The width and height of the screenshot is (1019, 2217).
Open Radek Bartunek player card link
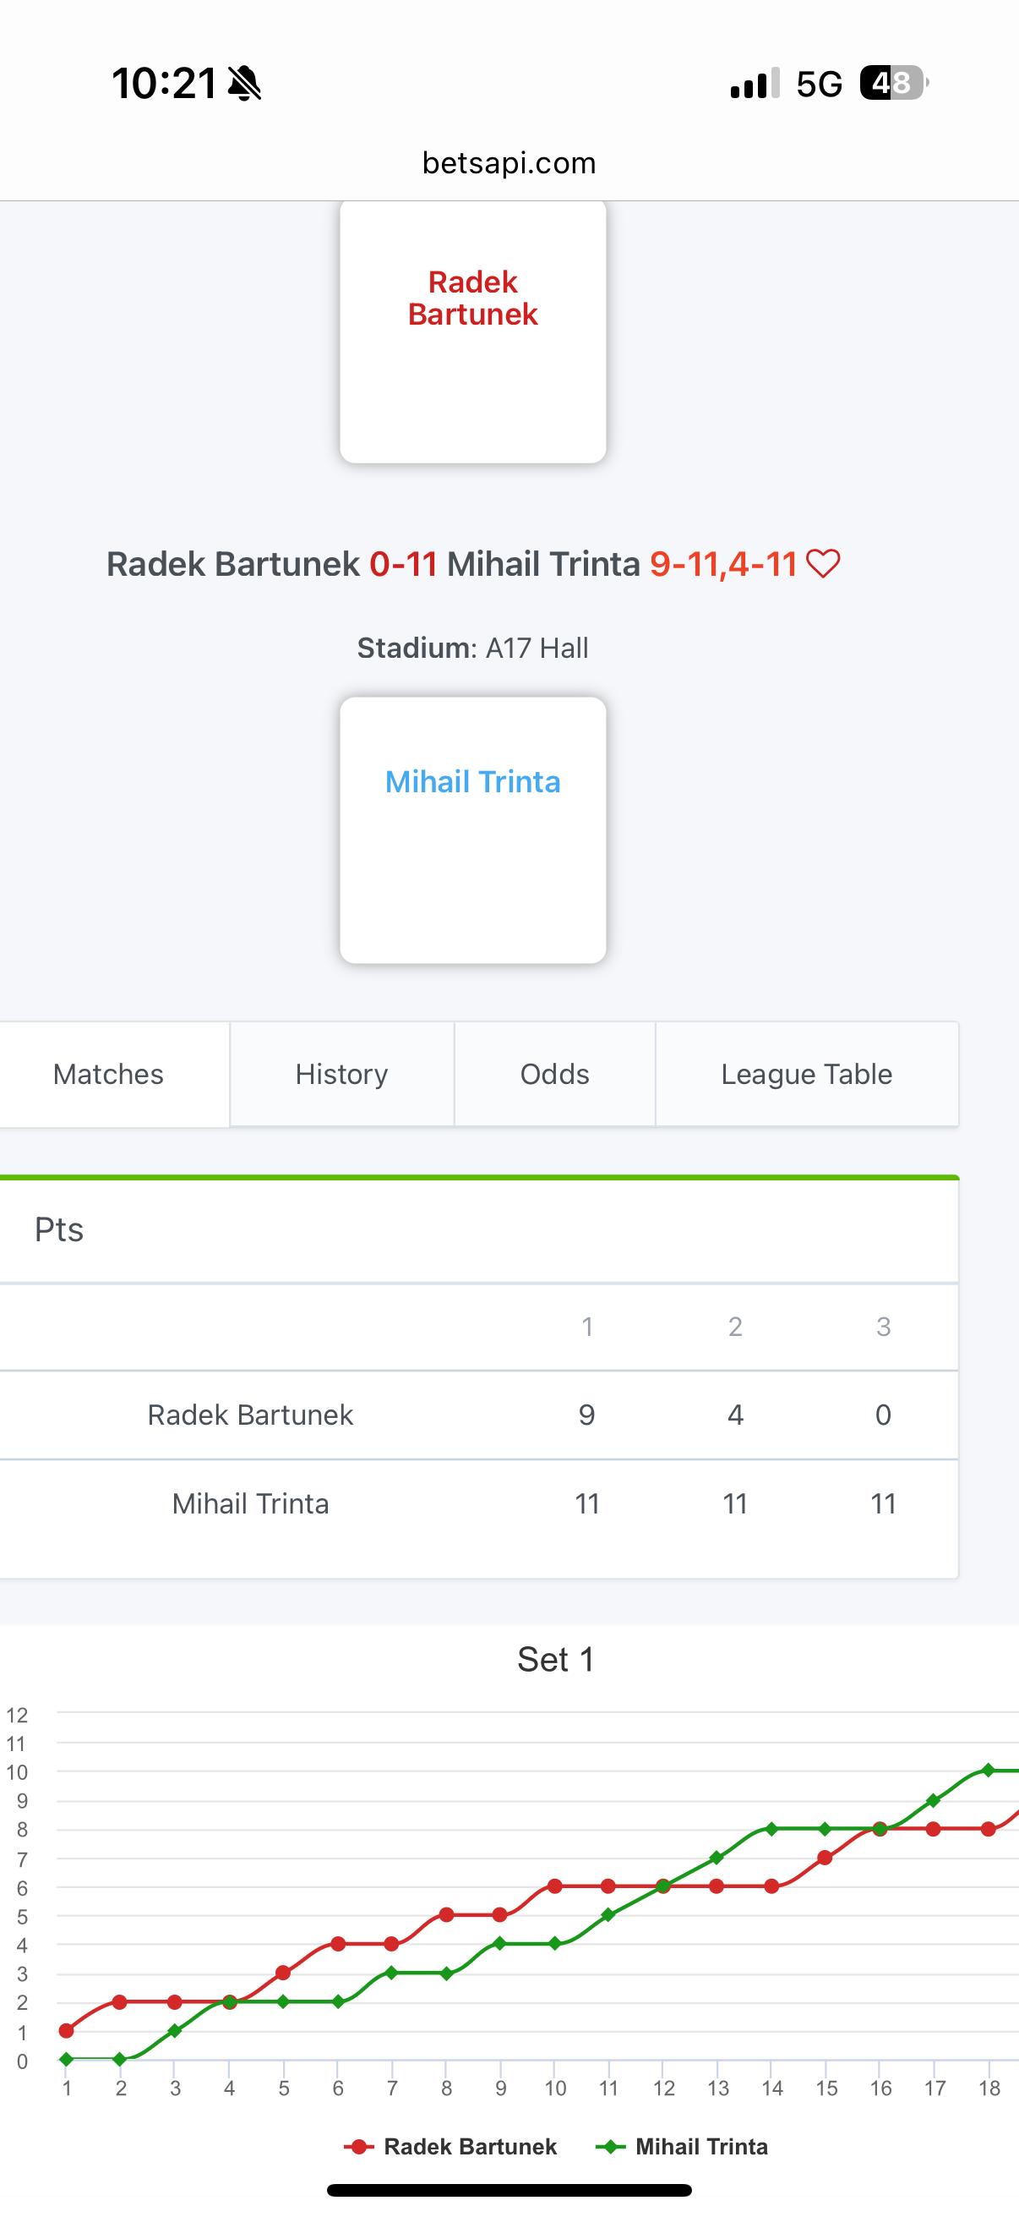click(472, 298)
